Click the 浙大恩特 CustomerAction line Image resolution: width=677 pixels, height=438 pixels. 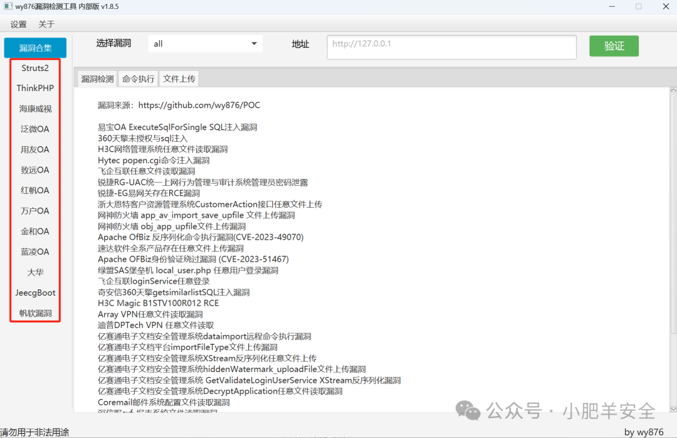210,204
